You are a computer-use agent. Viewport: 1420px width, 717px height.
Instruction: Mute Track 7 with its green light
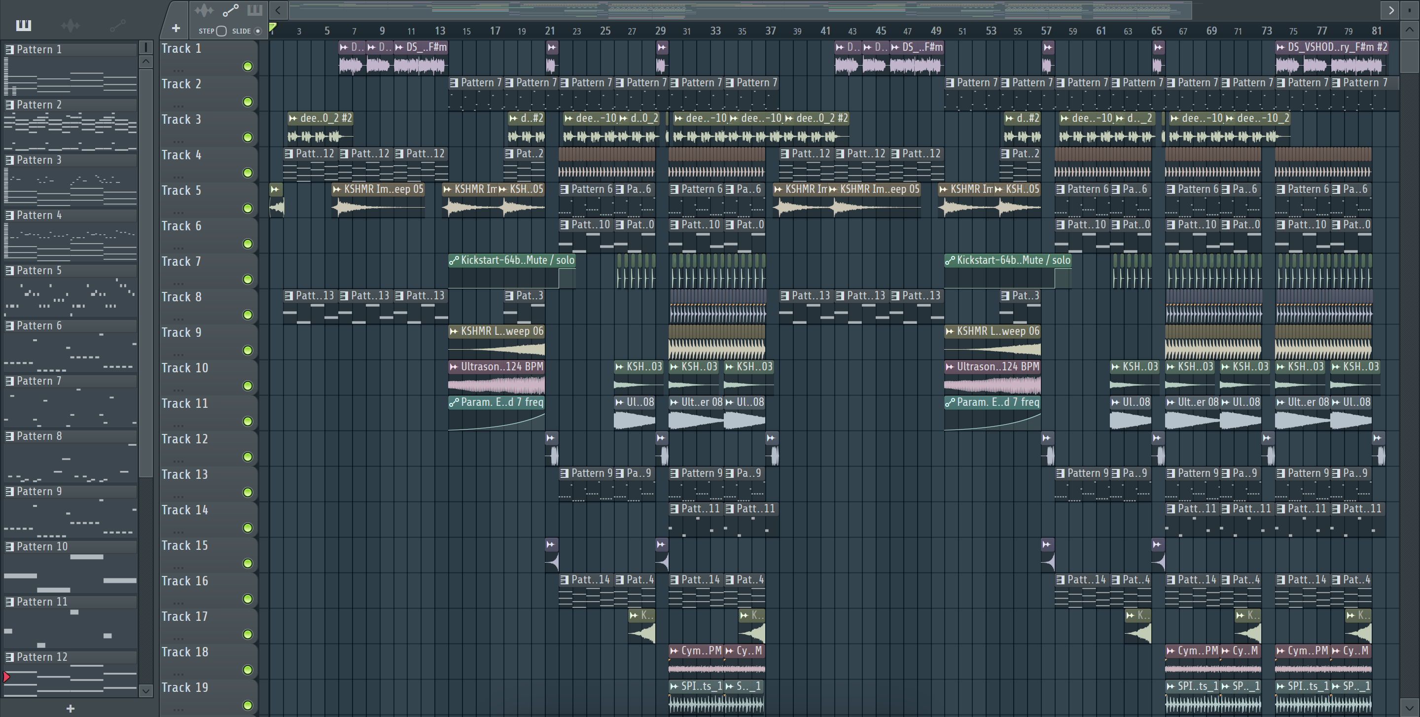point(248,280)
